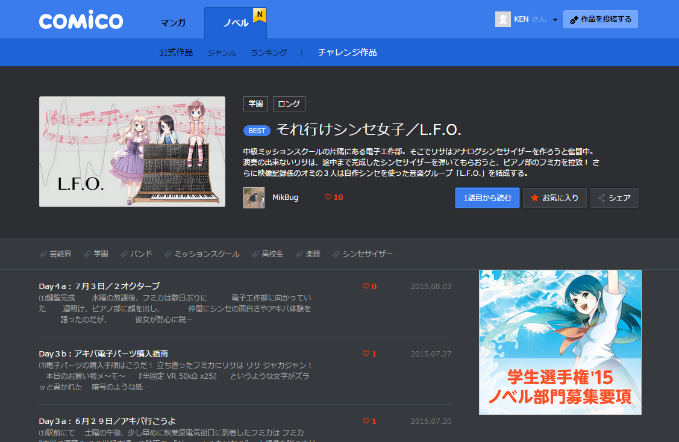Click お気に入り favorite star button
Screen dimensions: 679x442
pyautogui.click(x=555, y=198)
